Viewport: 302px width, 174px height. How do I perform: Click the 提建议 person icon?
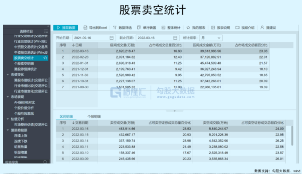click(262, 28)
